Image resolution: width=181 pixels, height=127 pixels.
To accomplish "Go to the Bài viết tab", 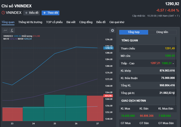I will pyautogui.click(x=71, y=22).
